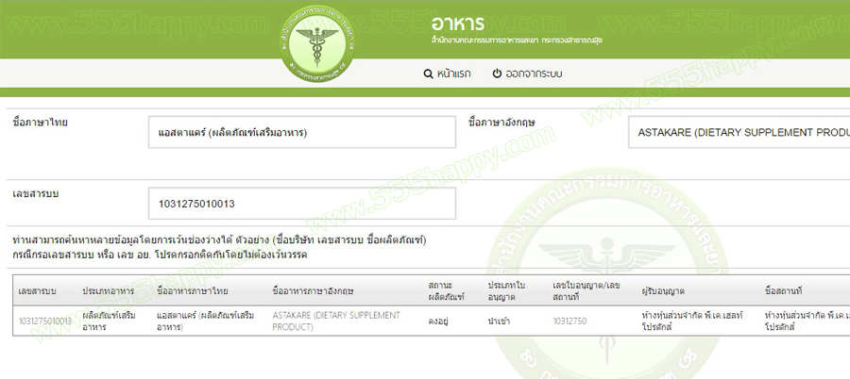Go to หน้าแรก home link
Image resolution: width=850 pixels, height=379 pixels.
(x=453, y=74)
